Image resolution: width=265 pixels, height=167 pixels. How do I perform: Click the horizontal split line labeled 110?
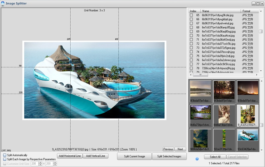(94, 67)
